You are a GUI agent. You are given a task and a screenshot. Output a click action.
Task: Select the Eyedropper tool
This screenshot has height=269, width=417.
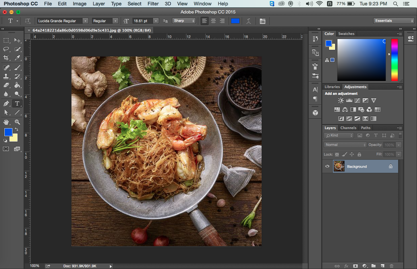(17, 58)
